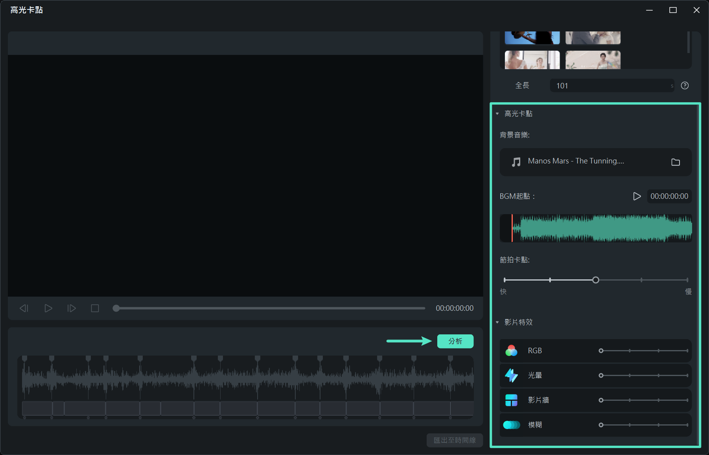The height and width of the screenshot is (455, 709).
Task: Collapse the 影片特效 section
Action: click(497, 322)
